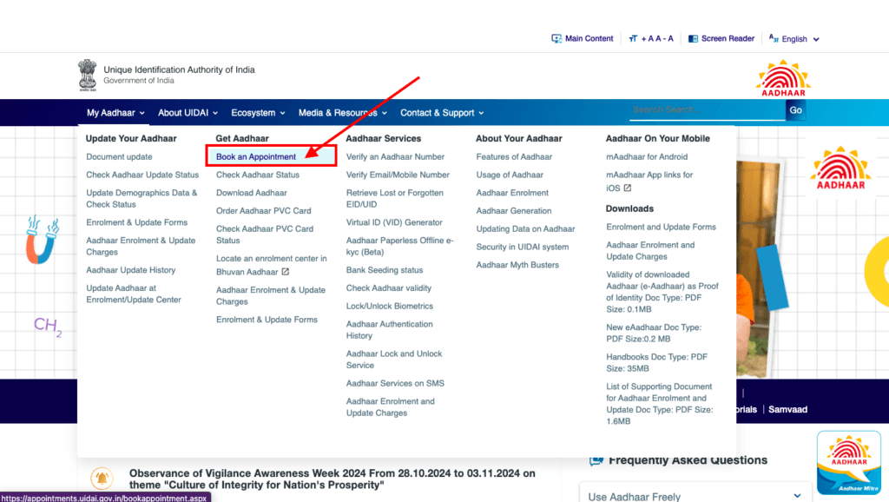Open Features of Aadhaar link

click(514, 156)
